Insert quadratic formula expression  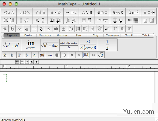tap(69, 45)
